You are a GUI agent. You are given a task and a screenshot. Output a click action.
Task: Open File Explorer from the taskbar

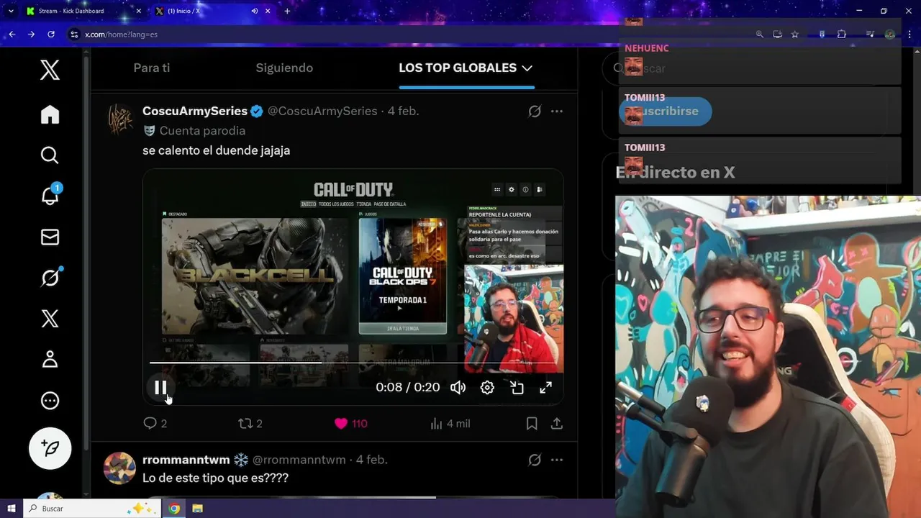coord(197,509)
